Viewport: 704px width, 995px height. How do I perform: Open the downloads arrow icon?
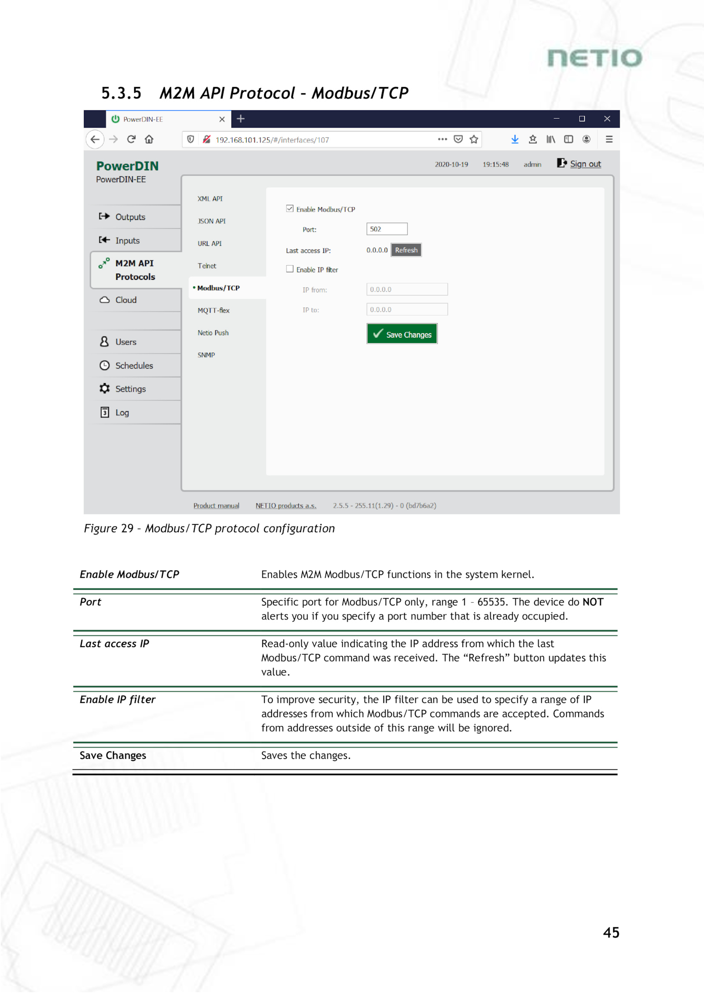[x=514, y=139]
